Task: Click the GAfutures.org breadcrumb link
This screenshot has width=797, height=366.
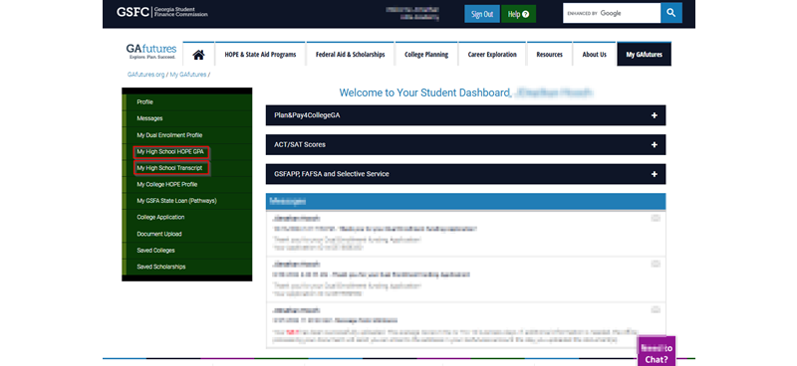Action: click(x=145, y=75)
